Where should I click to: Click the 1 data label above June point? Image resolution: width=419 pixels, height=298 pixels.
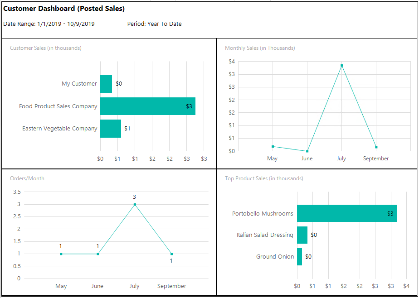[x=98, y=246]
